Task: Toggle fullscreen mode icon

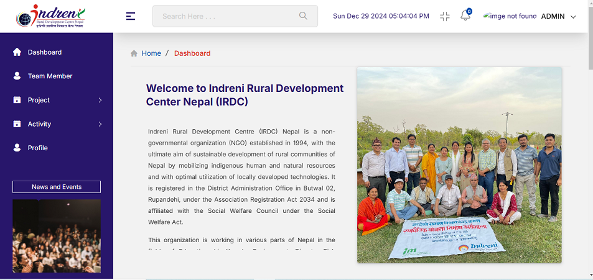Action: (445, 16)
